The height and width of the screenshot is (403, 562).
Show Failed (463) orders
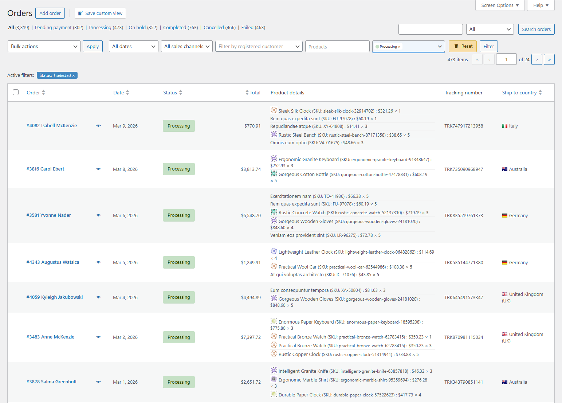click(253, 27)
